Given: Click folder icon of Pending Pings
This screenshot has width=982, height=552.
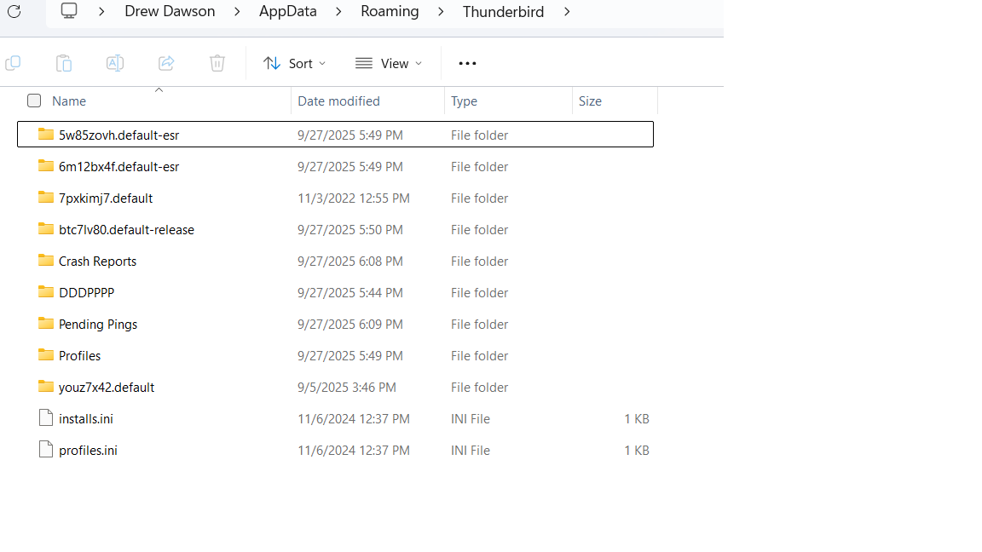Looking at the screenshot, I should coord(46,323).
